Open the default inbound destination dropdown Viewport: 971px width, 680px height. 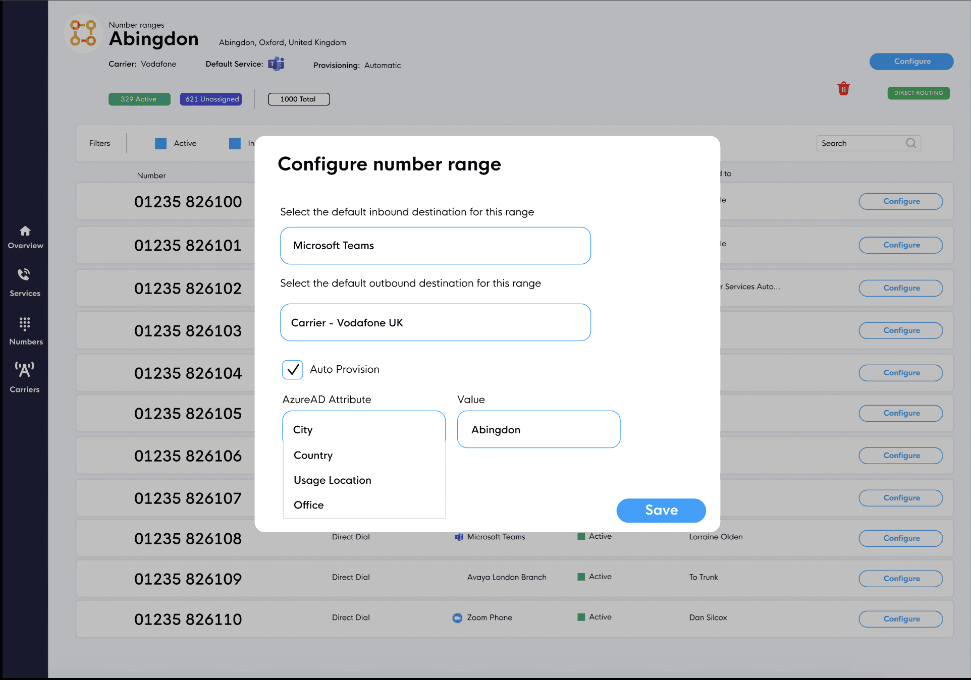[x=435, y=246]
